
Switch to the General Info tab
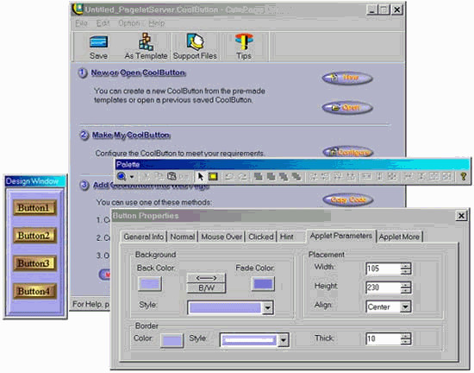tap(144, 237)
